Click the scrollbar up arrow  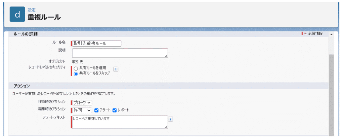pyautogui.click(x=331, y=35)
